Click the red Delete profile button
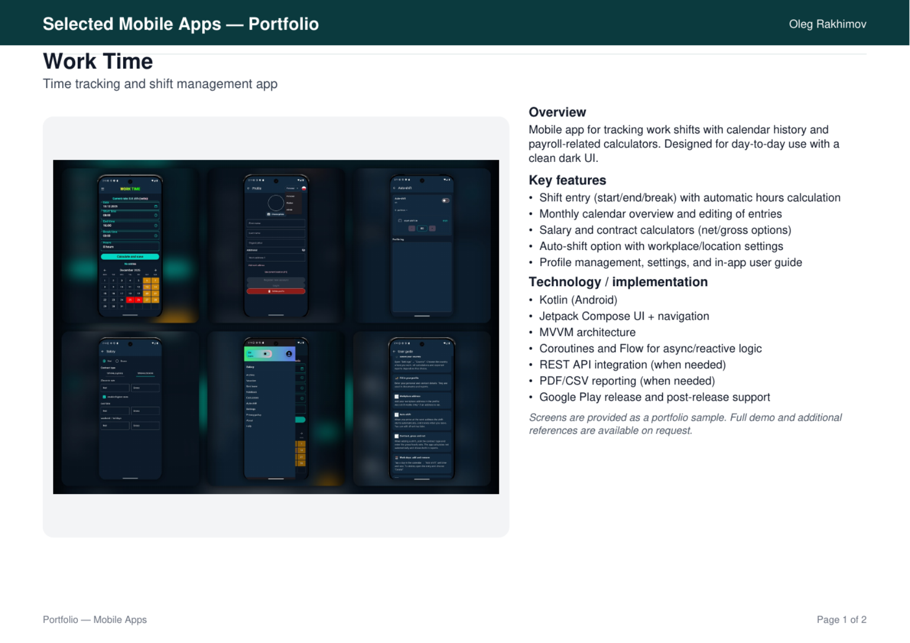 tap(276, 291)
